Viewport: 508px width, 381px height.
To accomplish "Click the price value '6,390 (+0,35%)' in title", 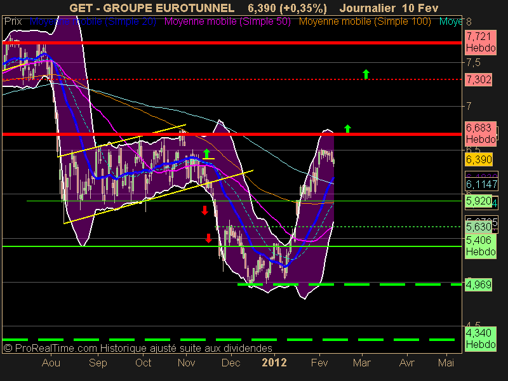I will coord(288,8).
